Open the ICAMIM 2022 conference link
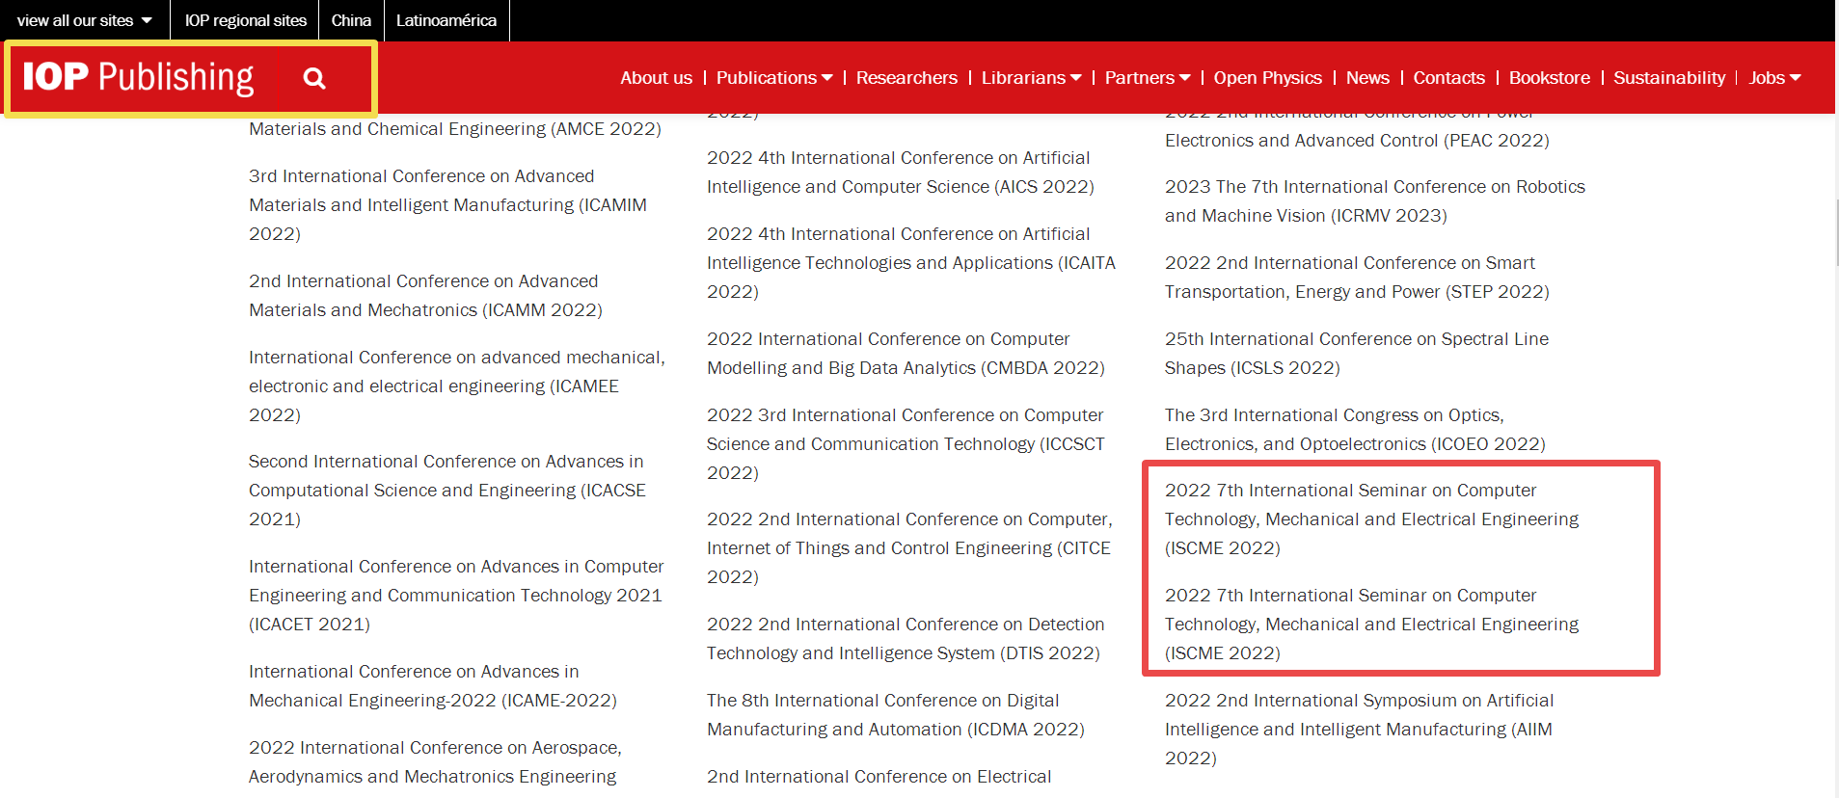The height and width of the screenshot is (798, 1839). [447, 205]
